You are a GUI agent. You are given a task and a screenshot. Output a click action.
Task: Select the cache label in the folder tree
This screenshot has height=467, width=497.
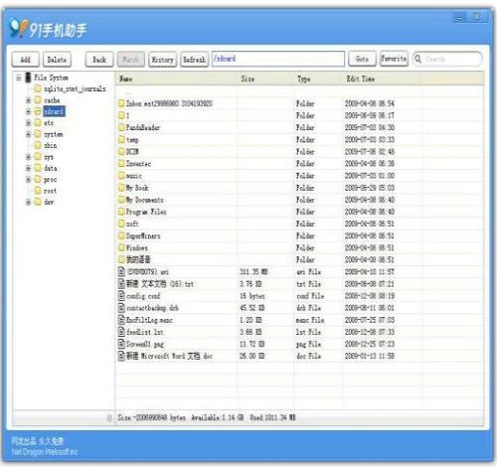52,100
